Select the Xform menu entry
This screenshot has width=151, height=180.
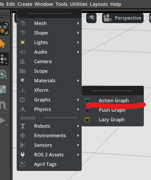click(49, 90)
